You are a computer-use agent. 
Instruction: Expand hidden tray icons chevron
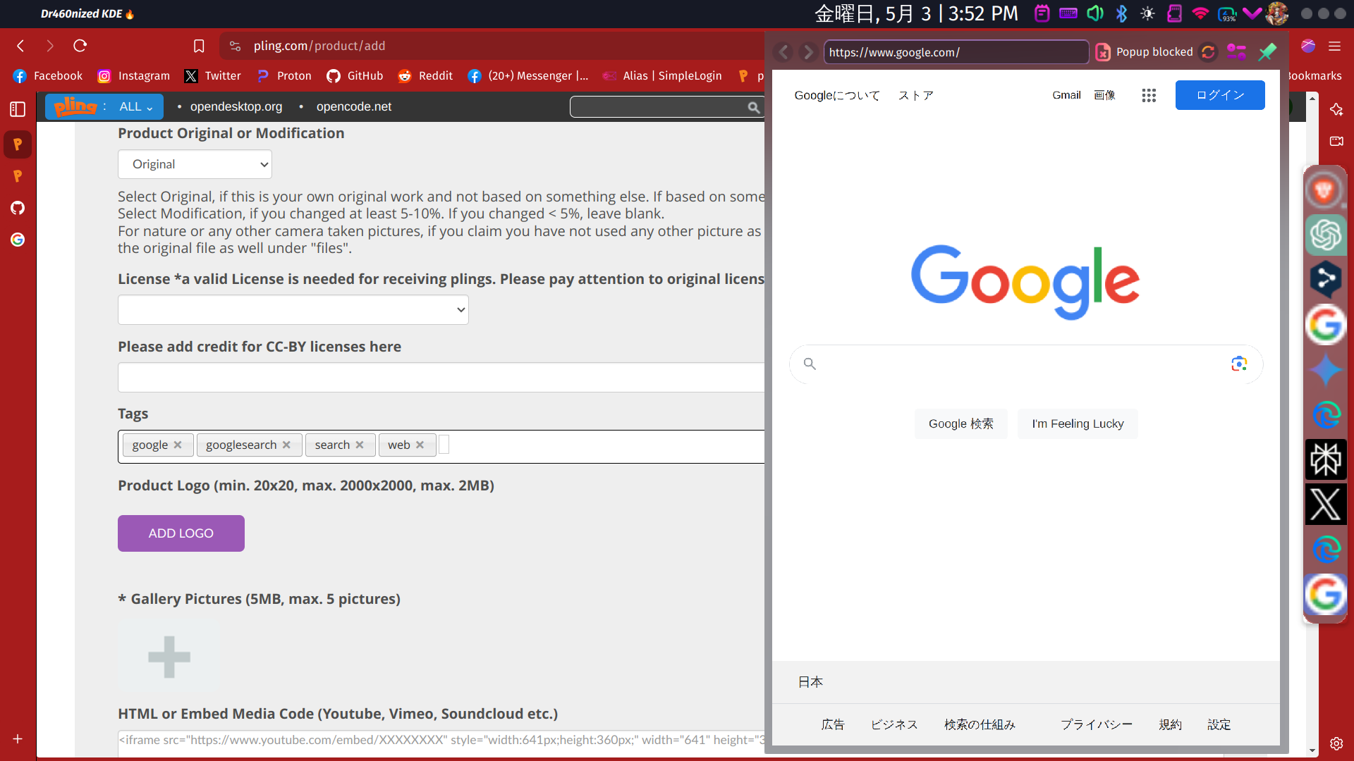1252,13
